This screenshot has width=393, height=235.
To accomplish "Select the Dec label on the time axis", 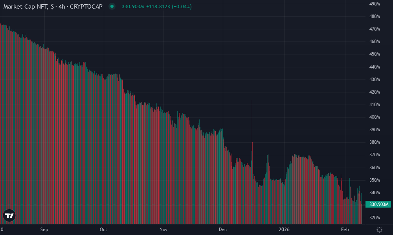I will point(222,230).
